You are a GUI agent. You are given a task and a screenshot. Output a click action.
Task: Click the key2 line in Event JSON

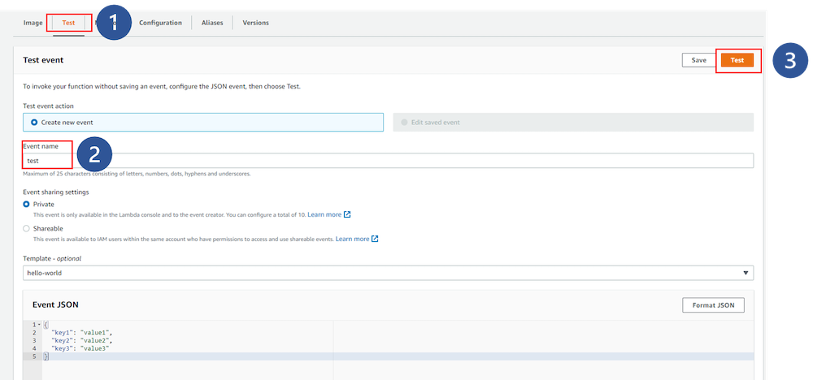pyautogui.click(x=81, y=340)
